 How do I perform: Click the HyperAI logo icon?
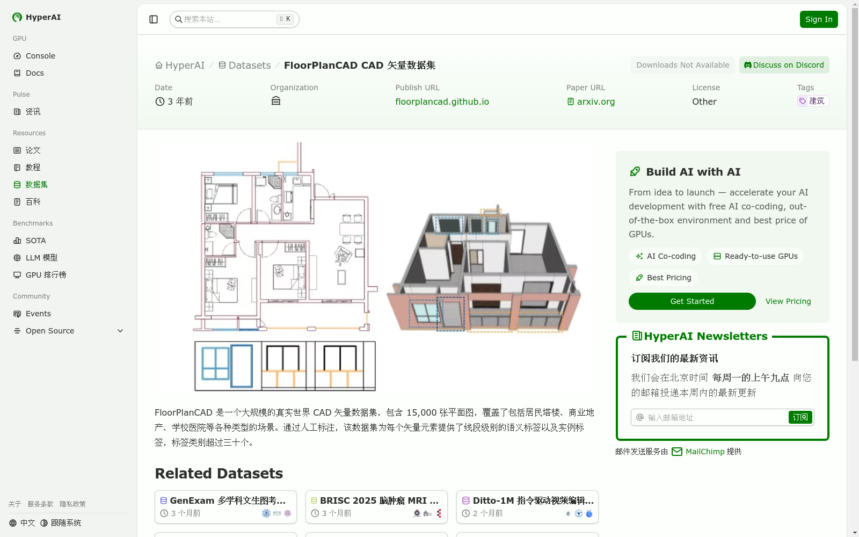(x=17, y=17)
